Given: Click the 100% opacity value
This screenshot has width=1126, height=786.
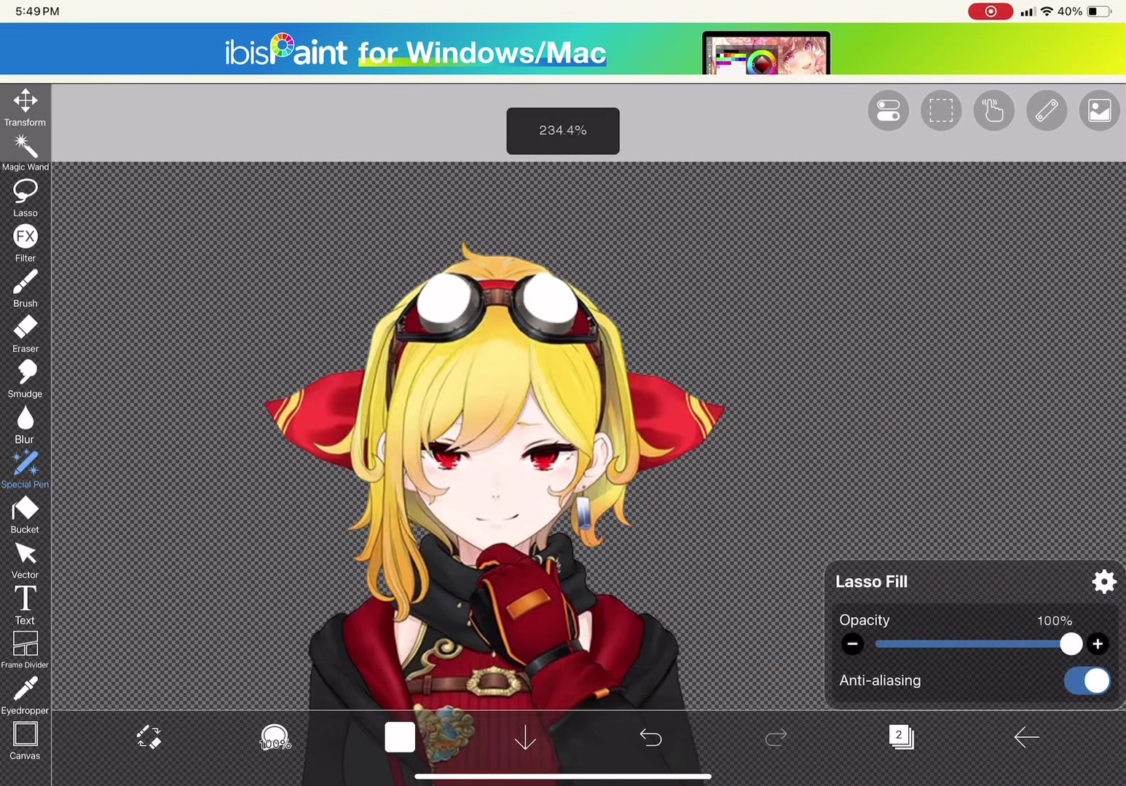Looking at the screenshot, I should click(1055, 621).
